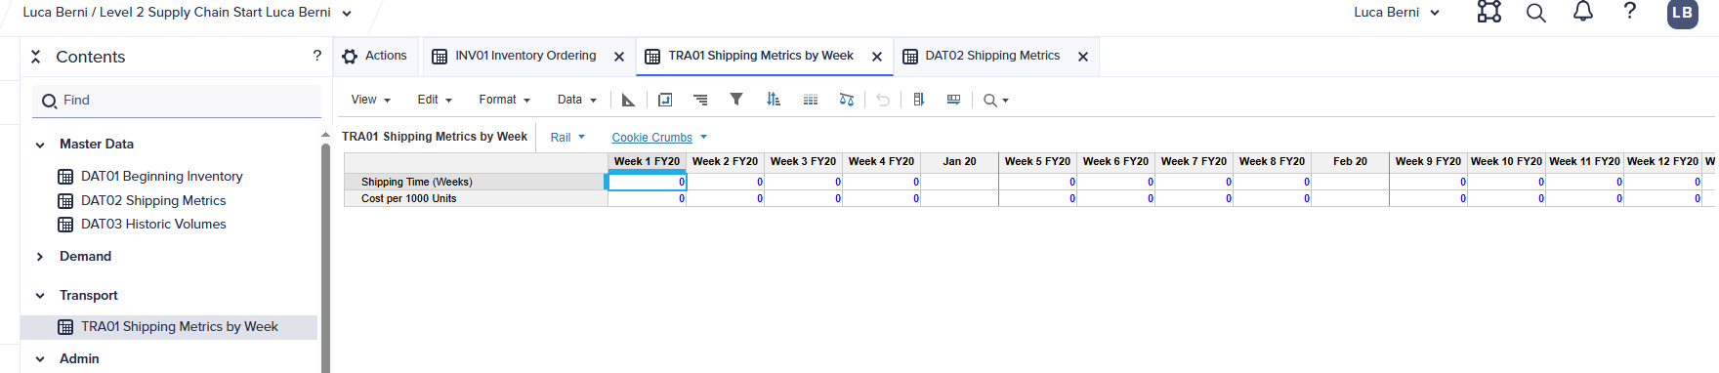
Task: Open the Cookie Crumbs dropdown
Action: [x=659, y=138]
